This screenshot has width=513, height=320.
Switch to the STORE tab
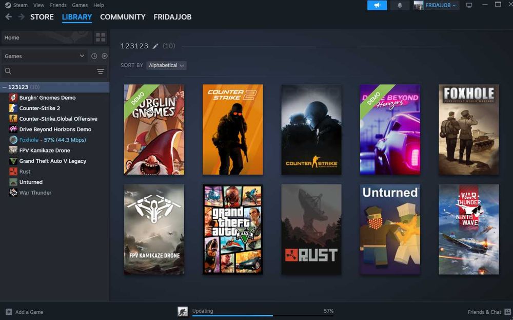click(x=42, y=17)
